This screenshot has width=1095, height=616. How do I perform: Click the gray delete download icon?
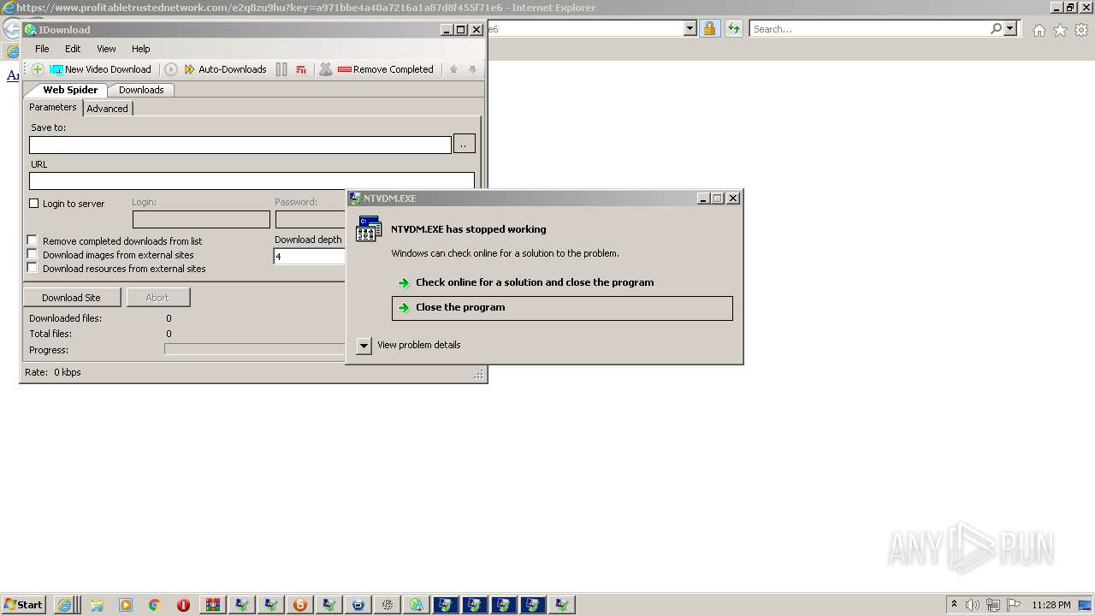tap(326, 69)
